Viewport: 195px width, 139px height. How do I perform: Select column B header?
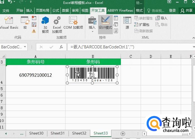93,56
